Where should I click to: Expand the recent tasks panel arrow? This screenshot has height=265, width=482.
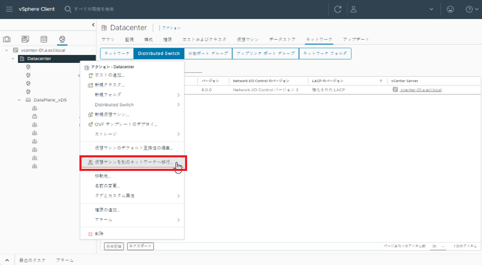(x=7, y=260)
